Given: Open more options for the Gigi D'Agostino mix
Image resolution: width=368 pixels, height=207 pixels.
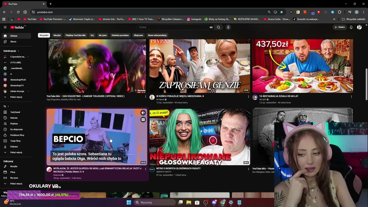Looking at the screenshot, I should [x=145, y=97].
